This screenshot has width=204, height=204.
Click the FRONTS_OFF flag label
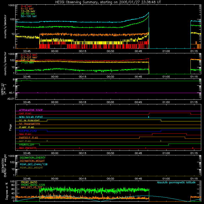click(27, 145)
